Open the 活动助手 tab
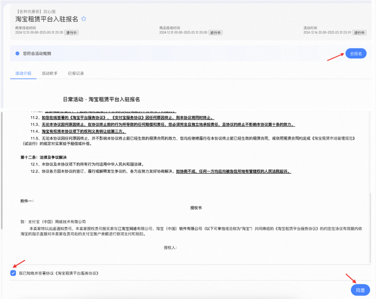376x299 pixels. coord(49,73)
